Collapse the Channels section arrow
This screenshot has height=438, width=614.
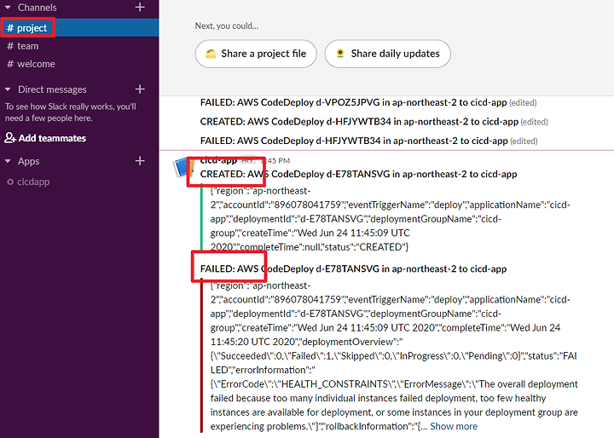(x=8, y=8)
